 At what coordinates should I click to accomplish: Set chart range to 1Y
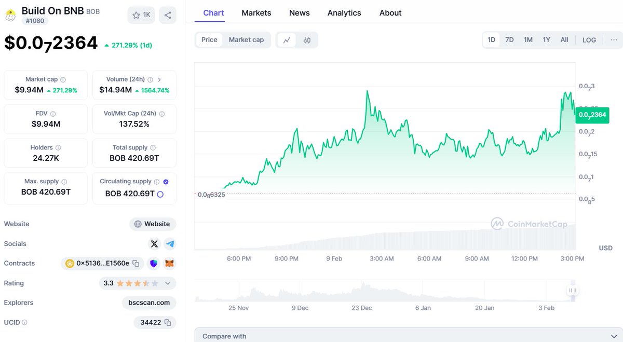click(546, 40)
